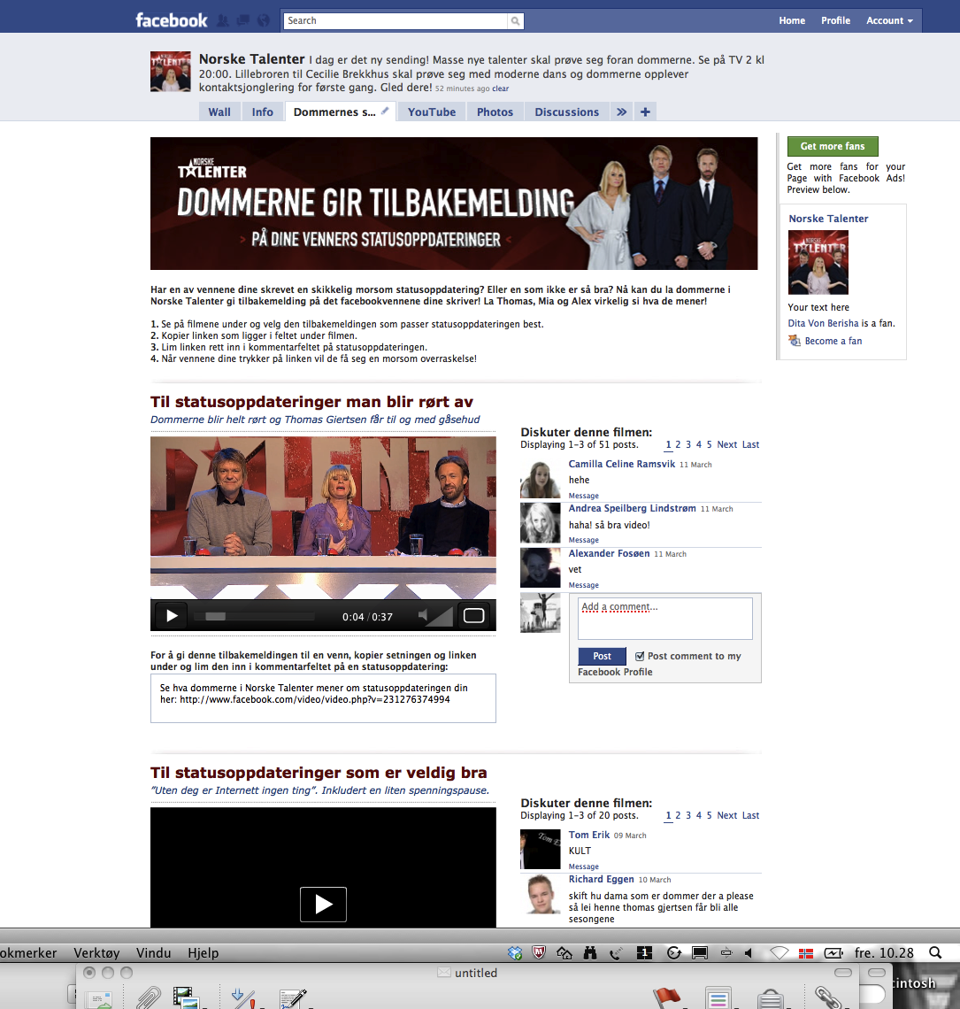
Task: Click the red flag icon in mail window
Action: [667, 998]
